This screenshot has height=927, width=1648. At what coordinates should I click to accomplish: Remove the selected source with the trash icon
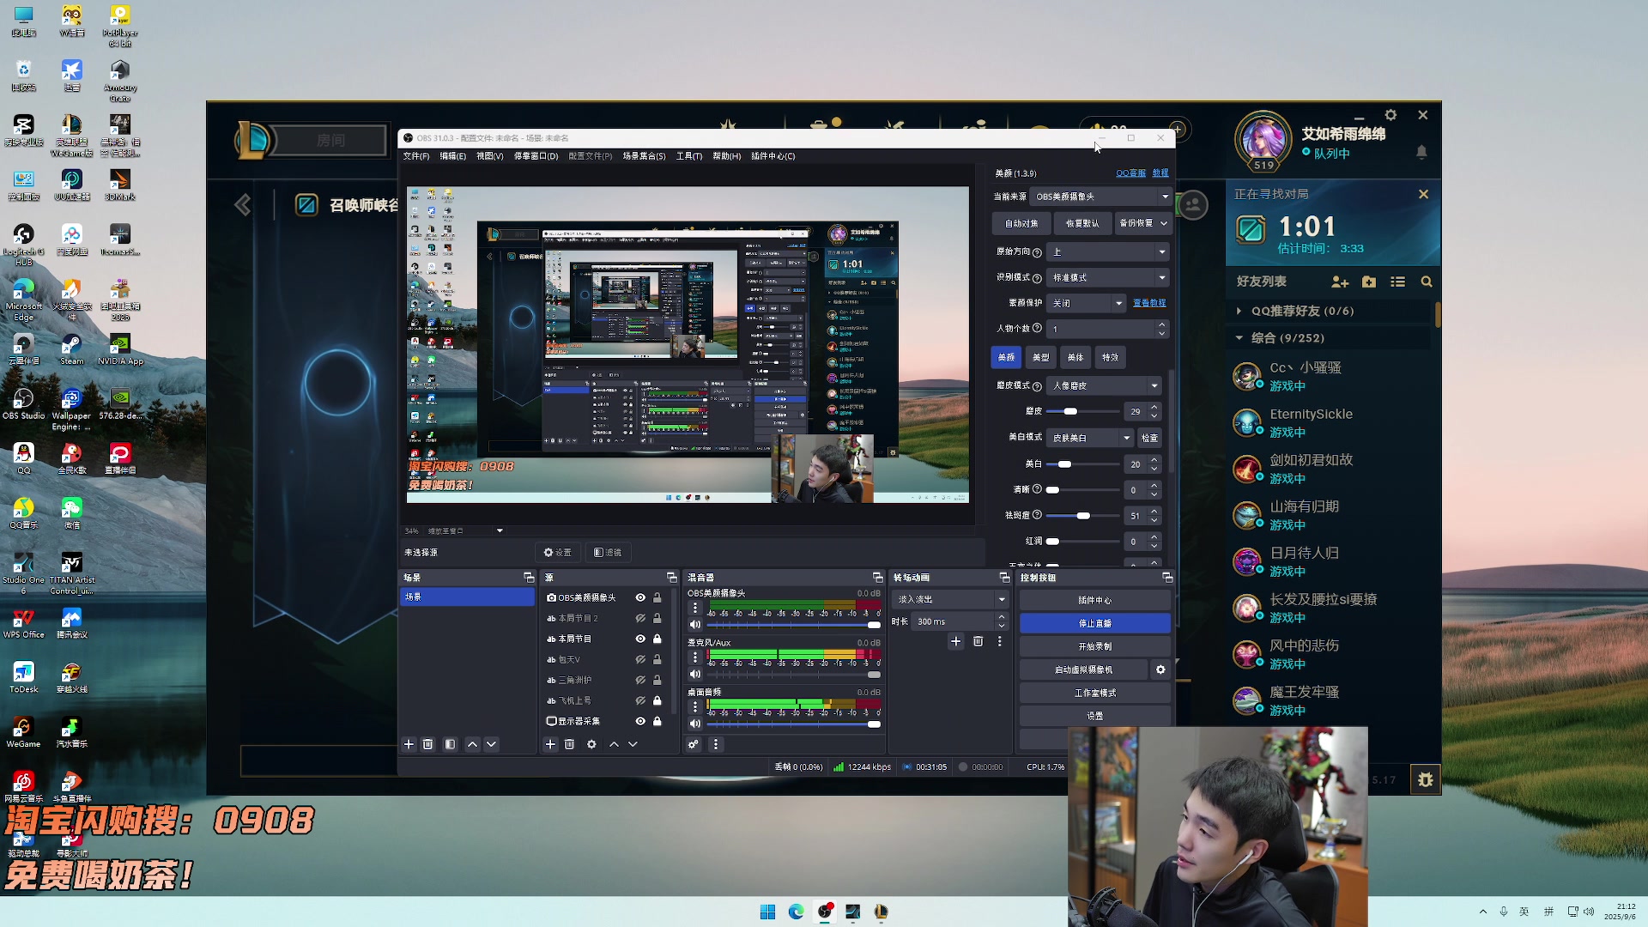click(570, 744)
